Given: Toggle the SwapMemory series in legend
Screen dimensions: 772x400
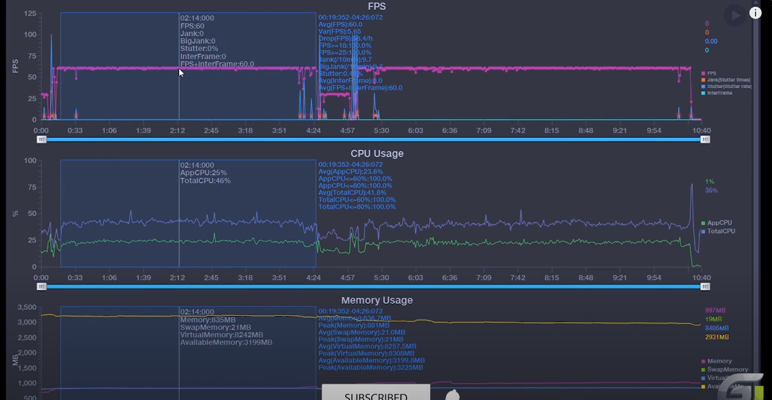Looking at the screenshot, I should 724,370.
